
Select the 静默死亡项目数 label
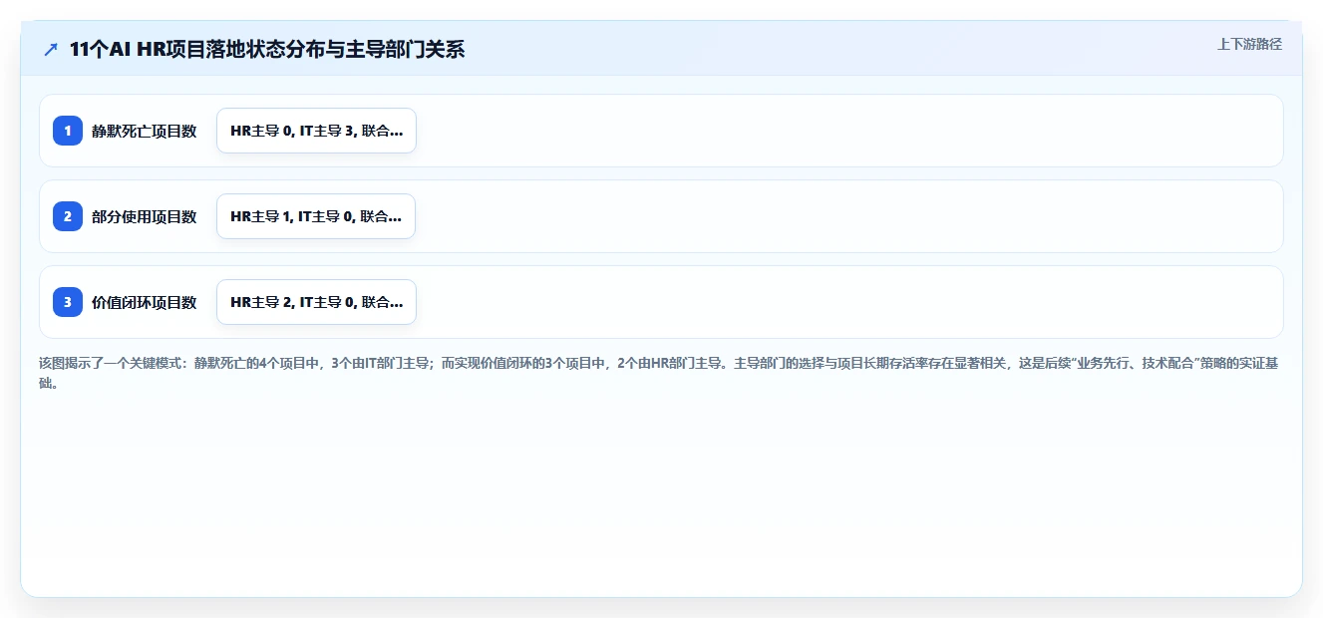[145, 131]
